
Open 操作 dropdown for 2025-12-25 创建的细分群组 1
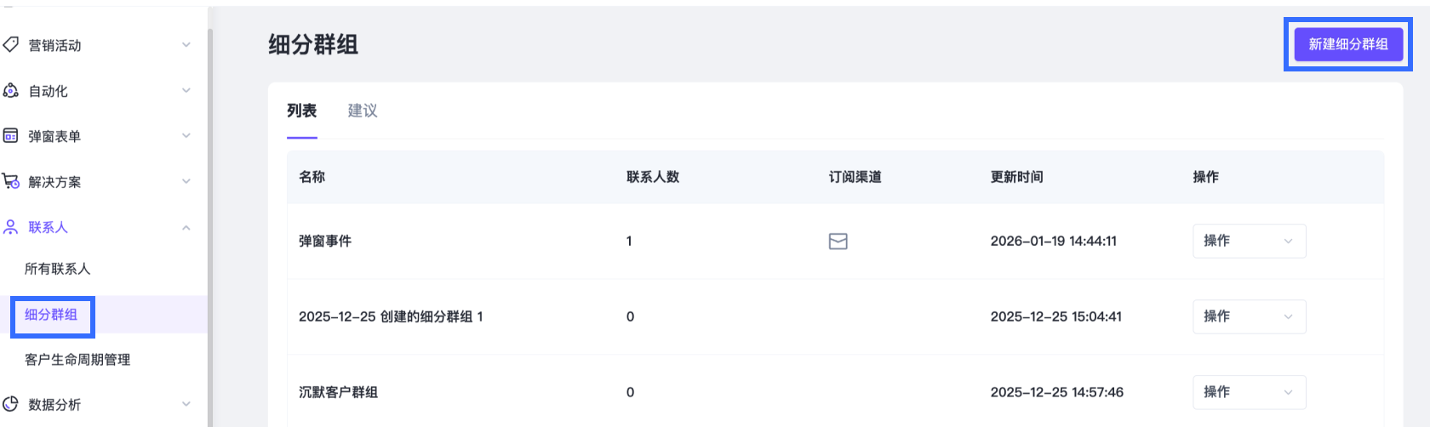click(1249, 316)
